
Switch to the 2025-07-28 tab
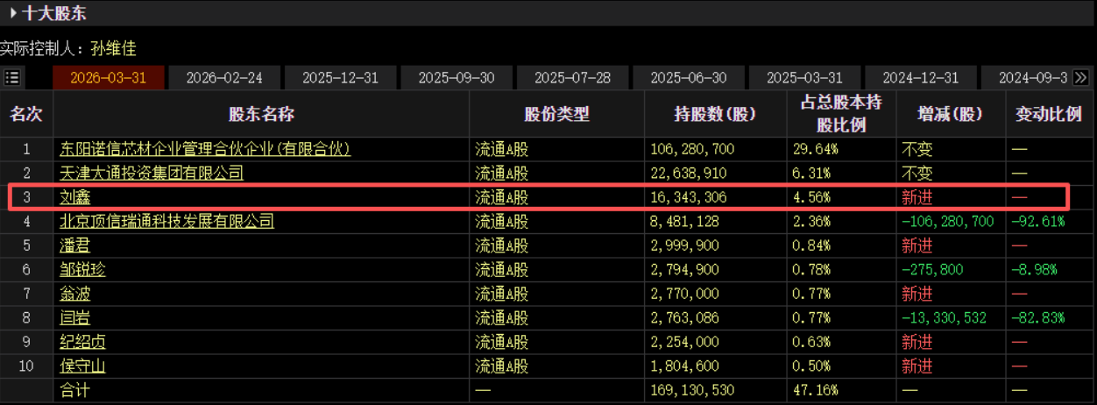coord(572,77)
